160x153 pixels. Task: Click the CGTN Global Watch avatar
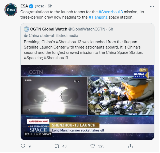point(26,29)
